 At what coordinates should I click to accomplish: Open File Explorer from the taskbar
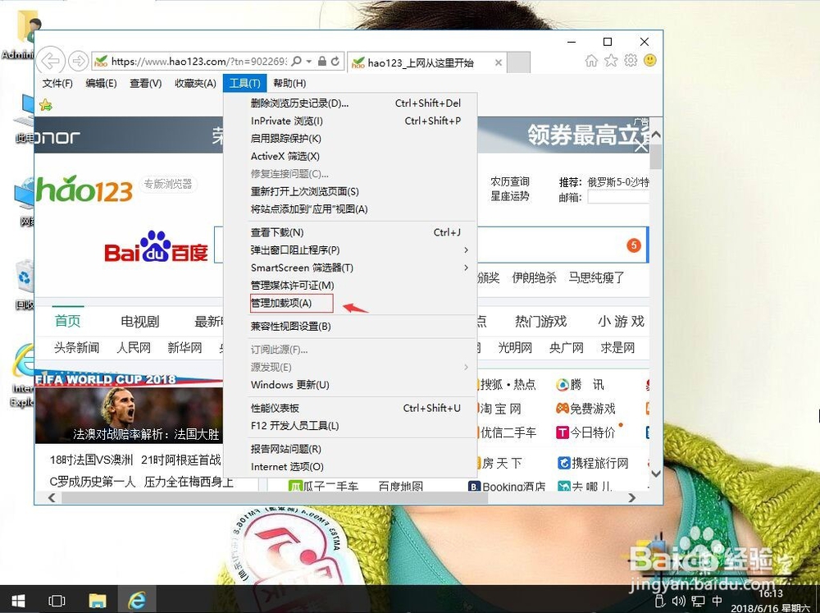98,601
